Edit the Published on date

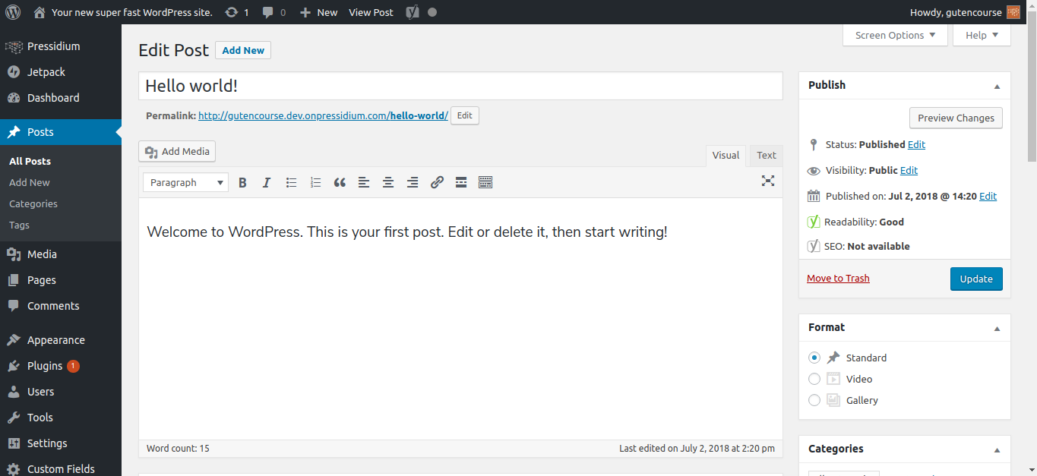[x=988, y=196]
